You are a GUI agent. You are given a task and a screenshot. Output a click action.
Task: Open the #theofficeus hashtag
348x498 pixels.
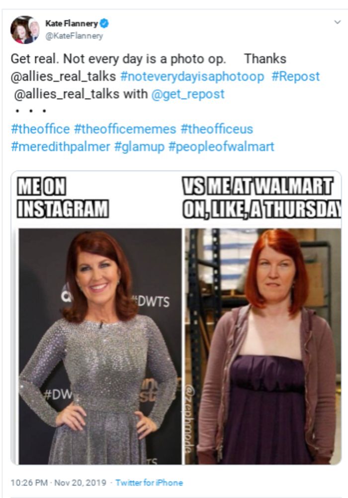[217, 129]
